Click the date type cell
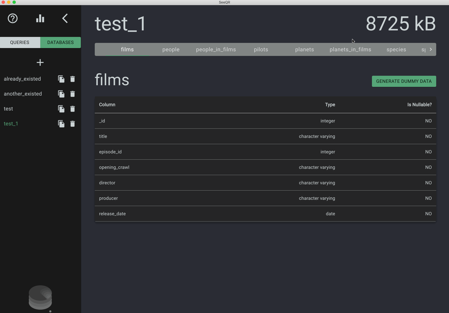The width and height of the screenshot is (449, 313). click(x=330, y=214)
